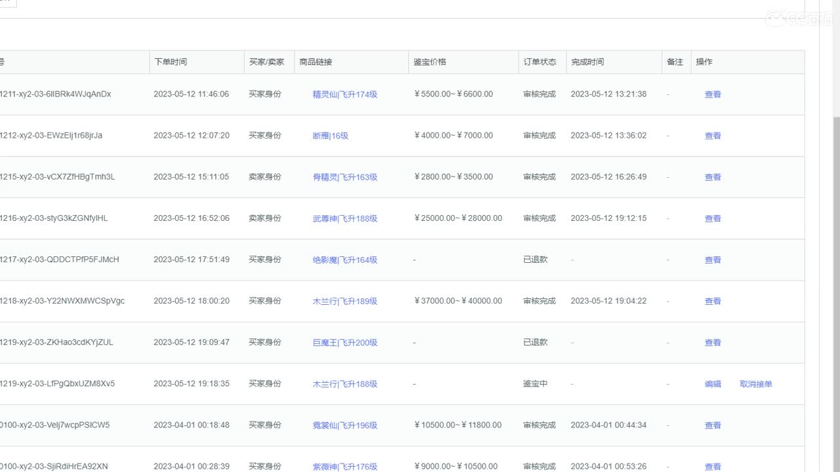
Task: Click completion time 2023-05-12 13:21:38
Action: click(608, 94)
